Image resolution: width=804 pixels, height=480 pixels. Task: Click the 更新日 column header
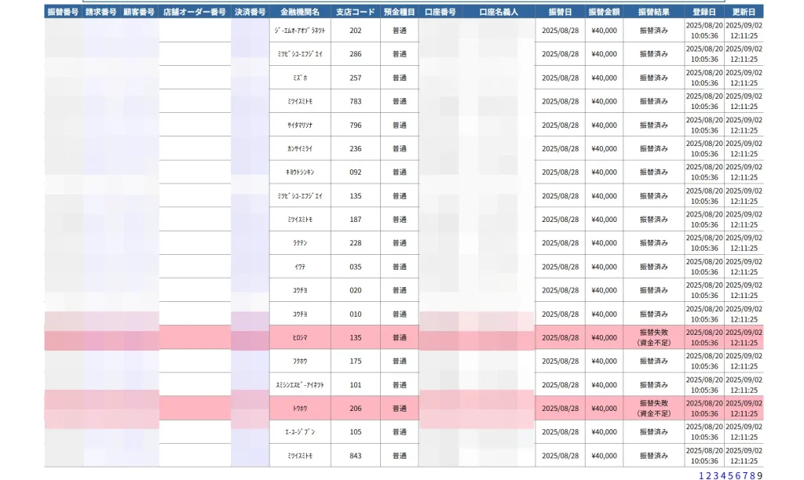[744, 12]
